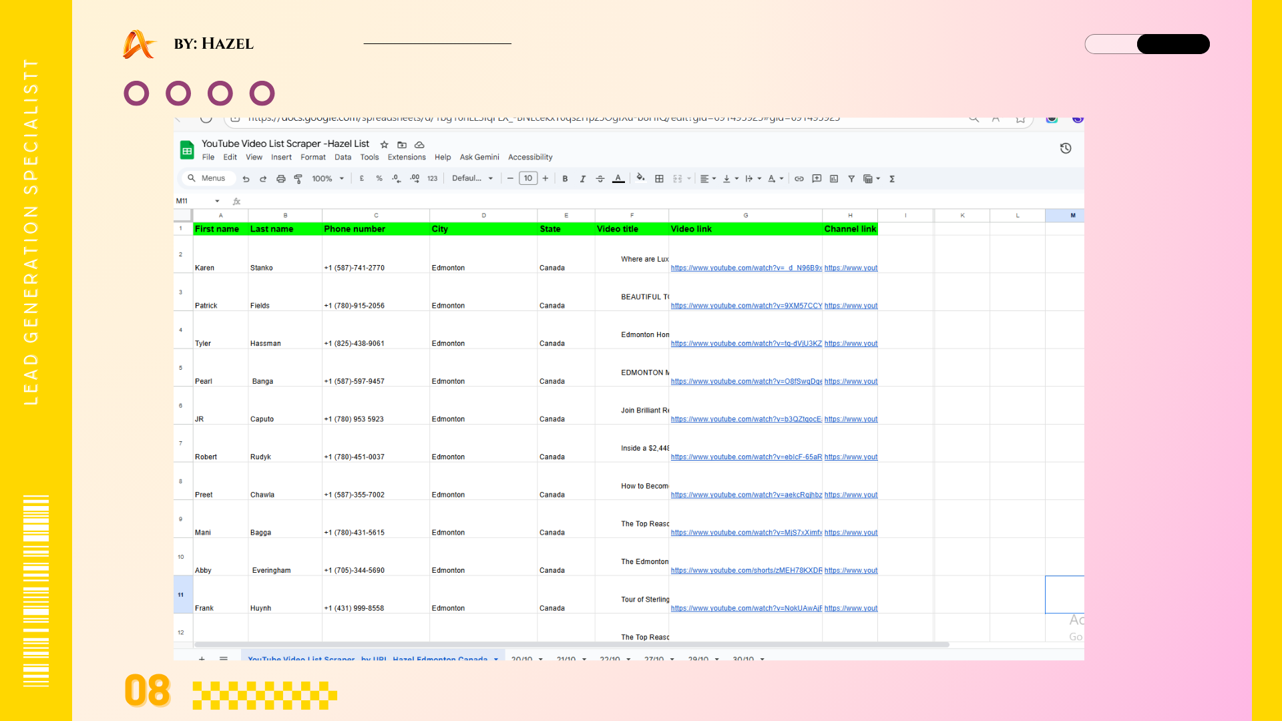Click the print icon in toolbar
The image size is (1282, 721).
281,179
